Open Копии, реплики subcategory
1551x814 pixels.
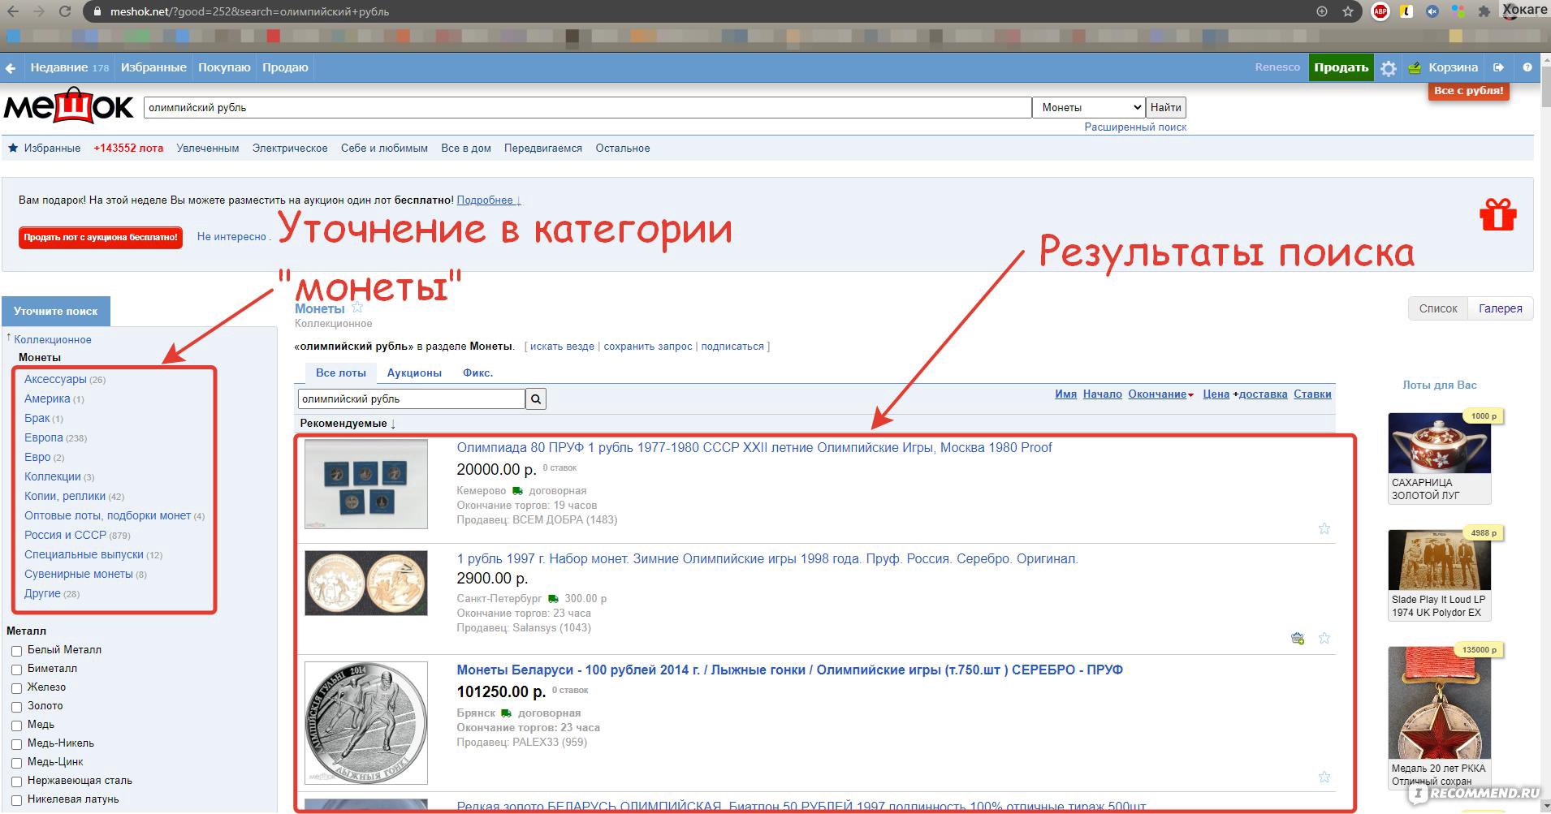pyautogui.click(x=65, y=496)
